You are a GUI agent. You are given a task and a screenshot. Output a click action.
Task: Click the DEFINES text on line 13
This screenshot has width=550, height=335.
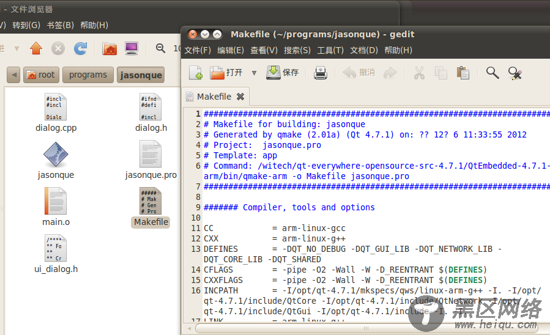(x=221, y=249)
